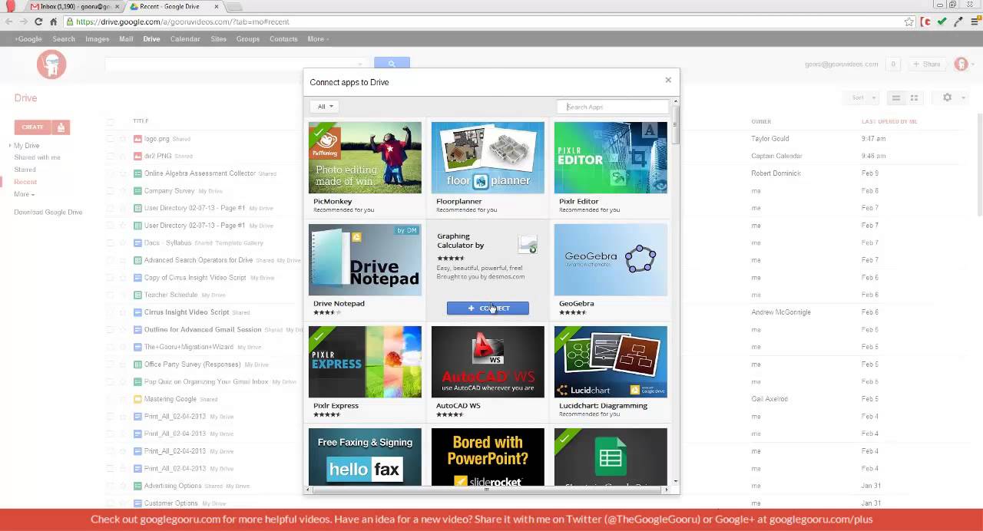Tick the checkbox for Mastering Google row
983x531 pixels.
111,399
